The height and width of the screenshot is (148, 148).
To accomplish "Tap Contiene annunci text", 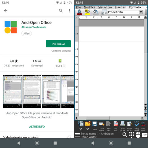I will tap(61, 51).
